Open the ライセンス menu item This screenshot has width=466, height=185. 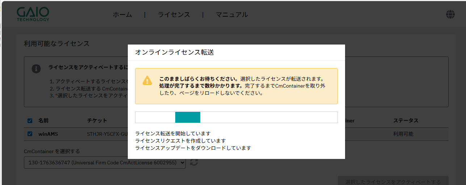pos(174,15)
